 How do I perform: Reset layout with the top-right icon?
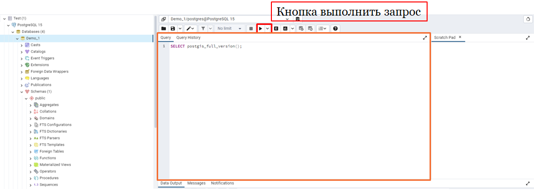[528, 19]
